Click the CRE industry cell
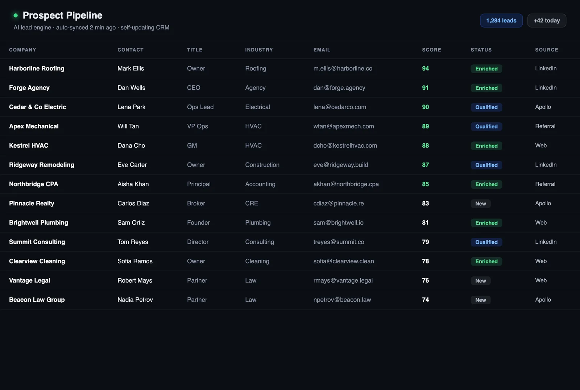The width and height of the screenshot is (580, 390). point(252,203)
